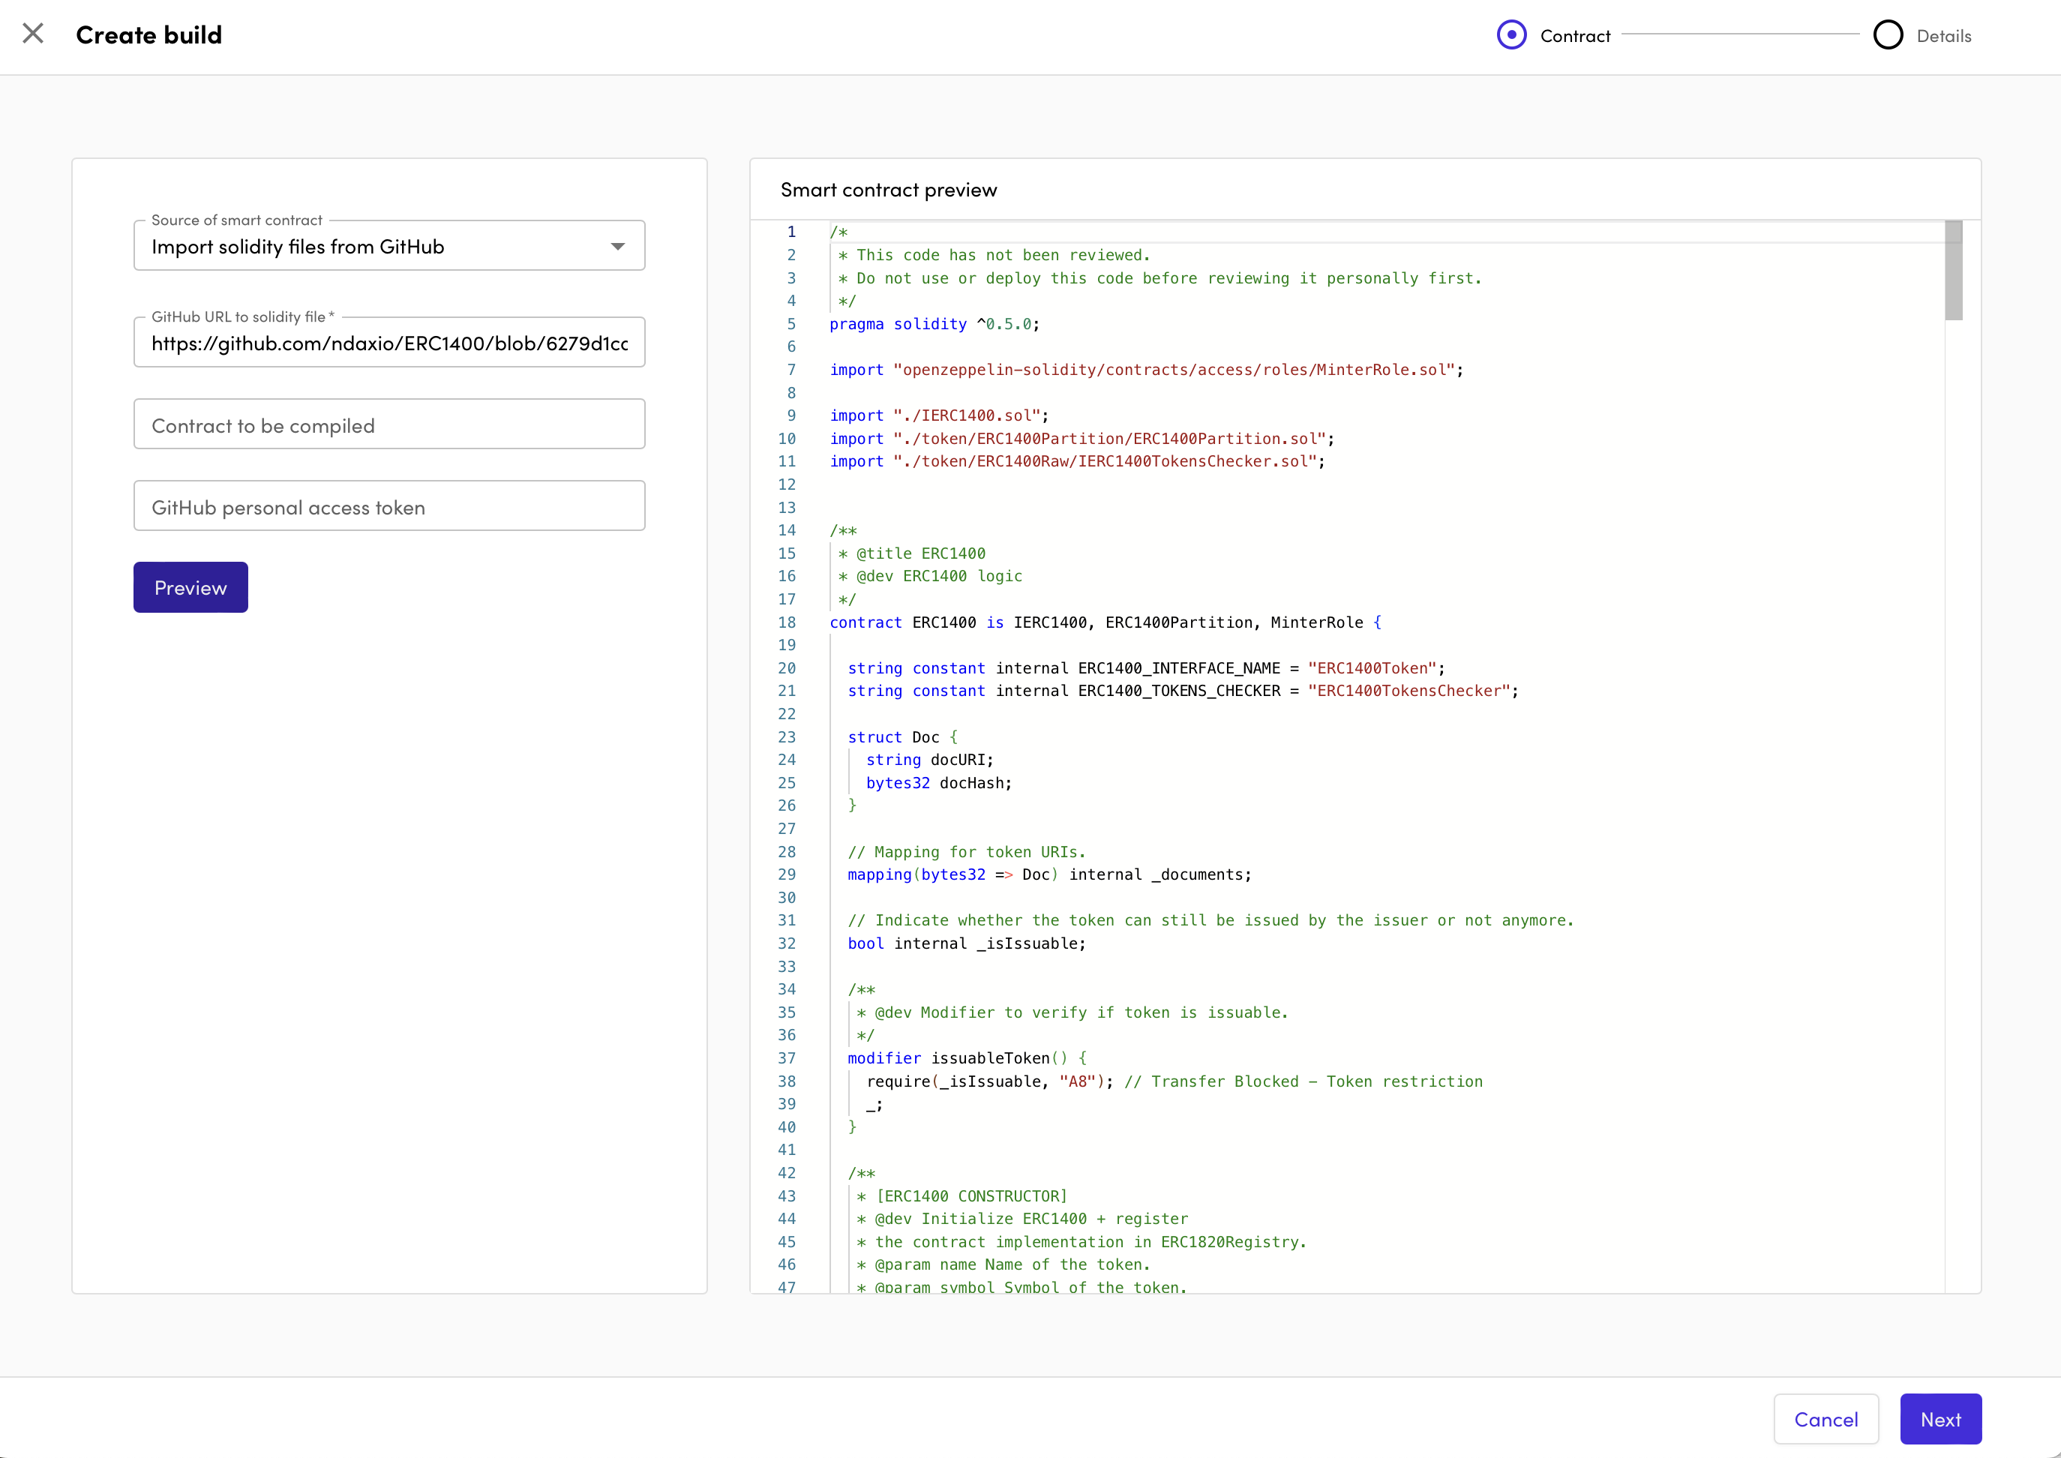Click '@dev Modifier to verify if token' comment
Viewport: 2061px width, 1458px height.
coord(1072,1012)
